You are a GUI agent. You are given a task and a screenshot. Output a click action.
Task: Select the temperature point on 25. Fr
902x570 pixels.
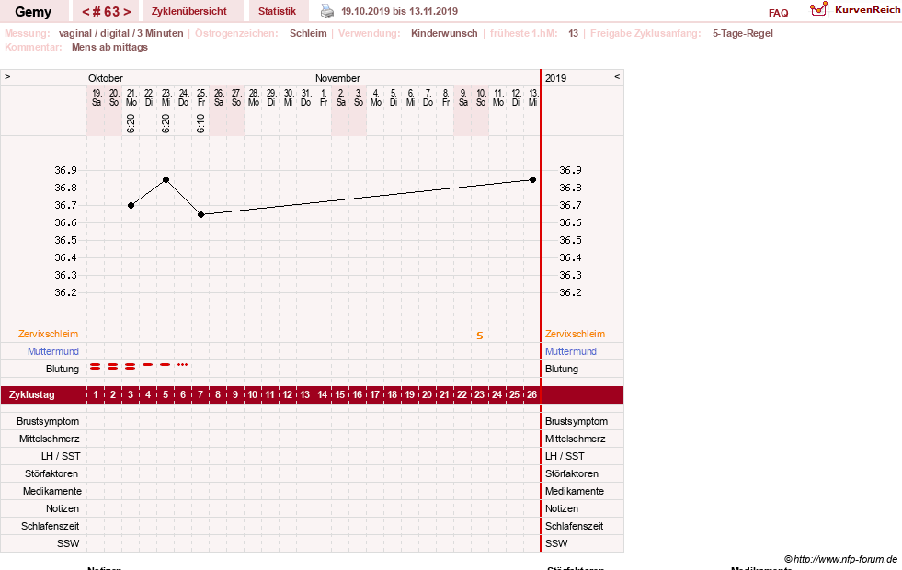pos(200,214)
